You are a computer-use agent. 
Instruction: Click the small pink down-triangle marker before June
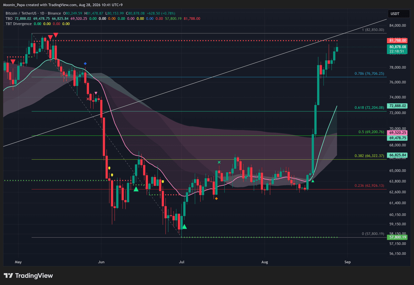pyautogui.click(x=96, y=93)
